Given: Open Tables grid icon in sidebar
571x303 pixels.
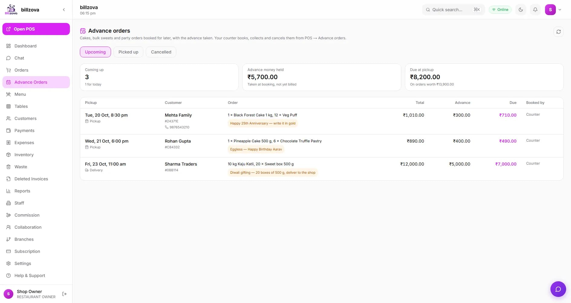Looking at the screenshot, I should click(8, 106).
